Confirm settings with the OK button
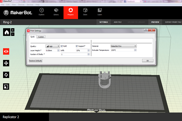182x121 pixels. 148,61
